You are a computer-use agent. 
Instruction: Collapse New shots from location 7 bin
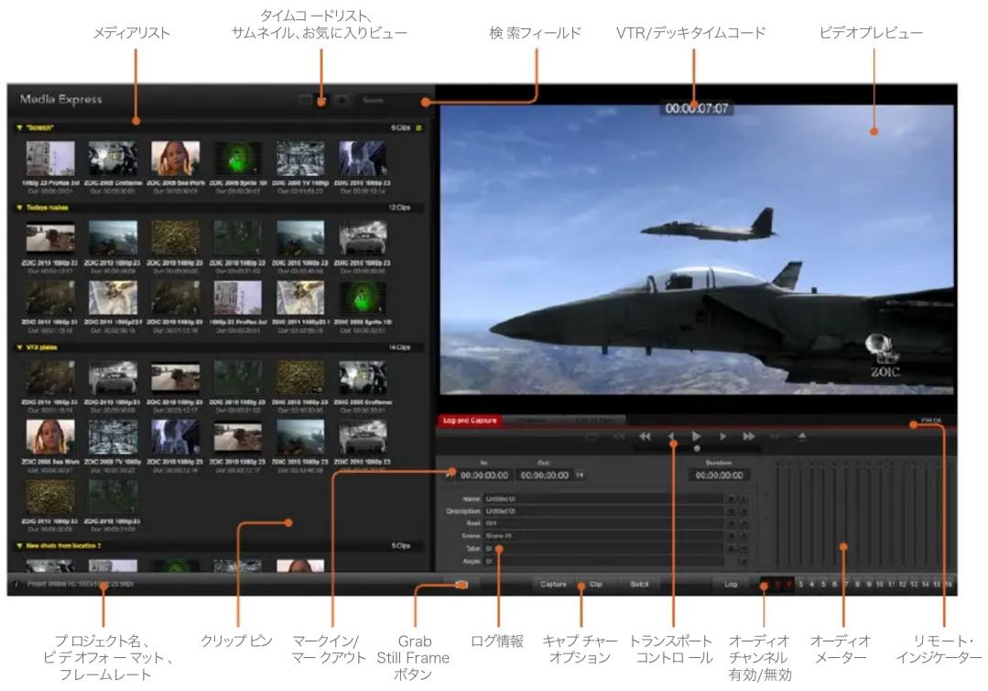[x=19, y=546]
